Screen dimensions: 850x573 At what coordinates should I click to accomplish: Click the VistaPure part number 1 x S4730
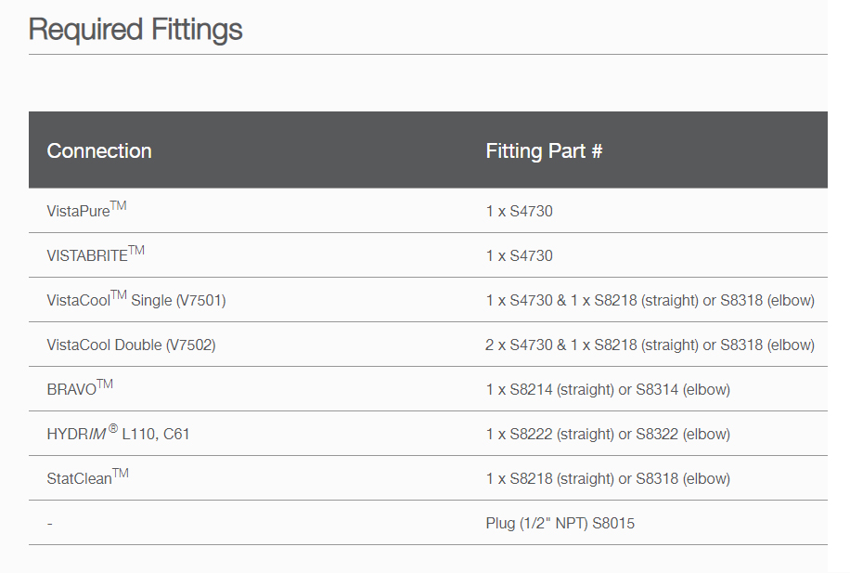tap(520, 211)
